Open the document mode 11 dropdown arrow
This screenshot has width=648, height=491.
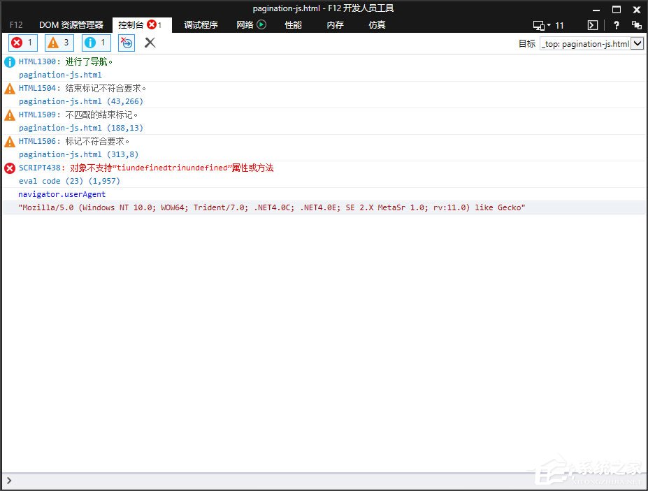coord(550,24)
